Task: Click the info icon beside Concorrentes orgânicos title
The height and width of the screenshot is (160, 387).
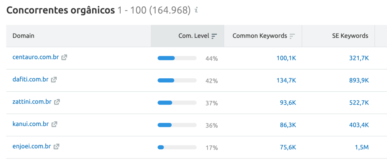Action: (197, 11)
